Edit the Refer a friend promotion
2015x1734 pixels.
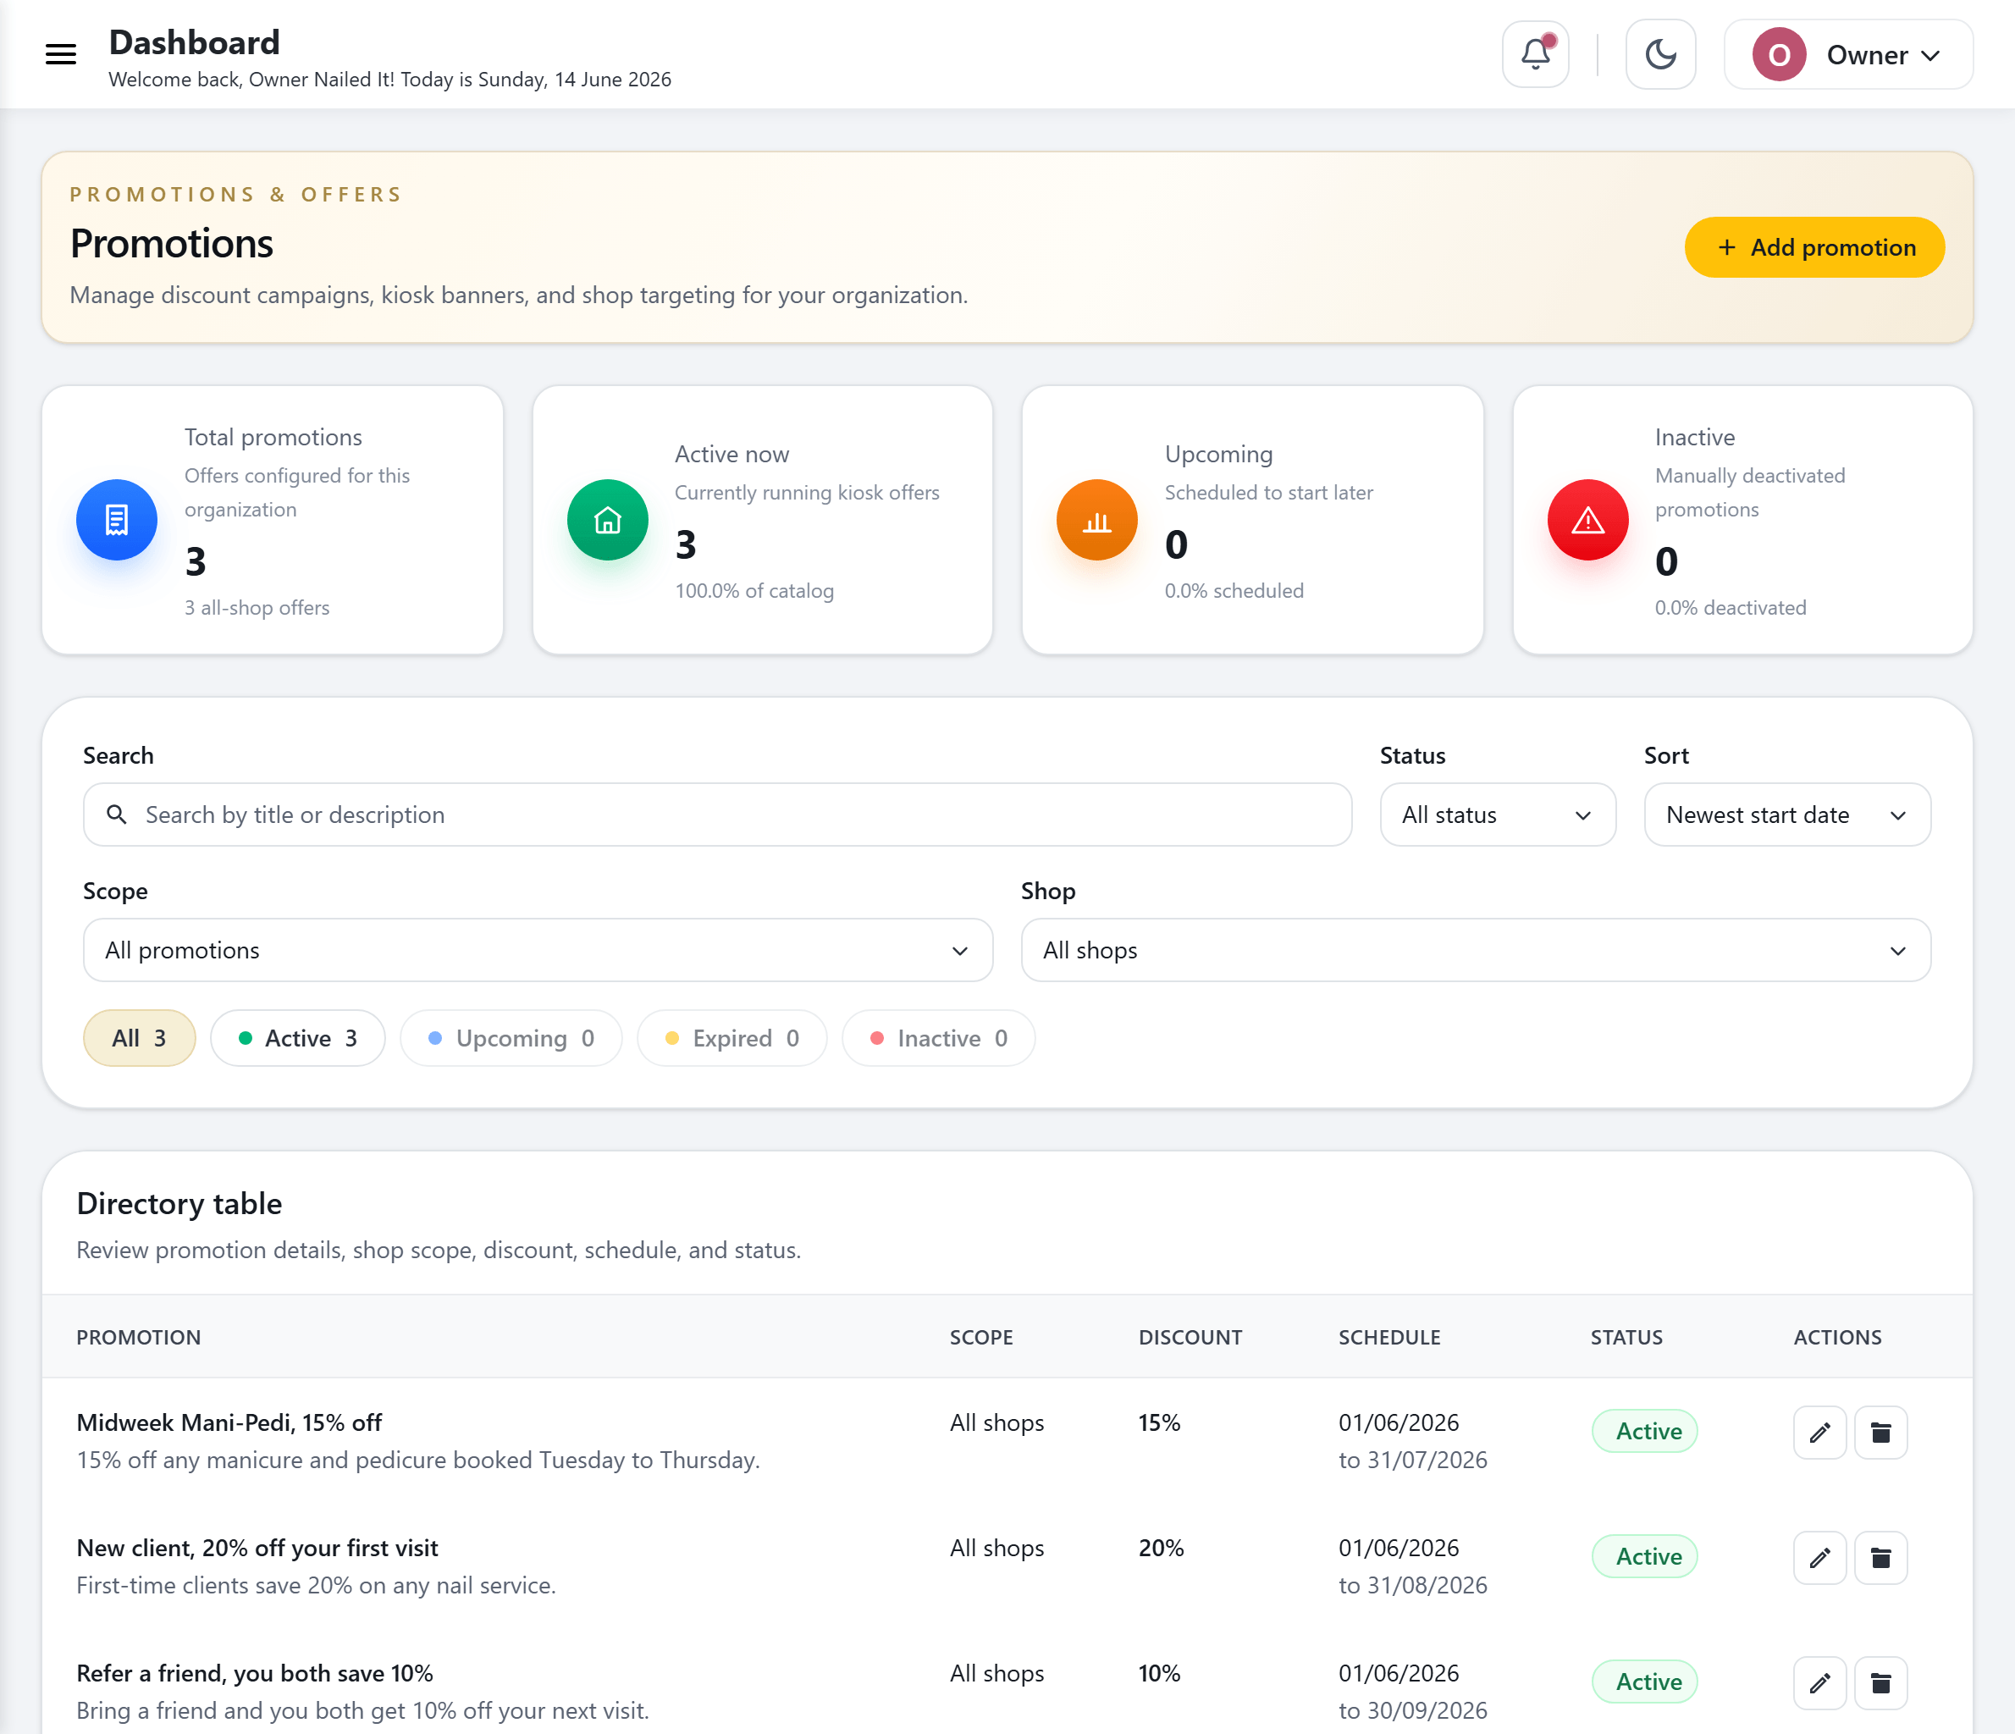tap(1819, 1682)
